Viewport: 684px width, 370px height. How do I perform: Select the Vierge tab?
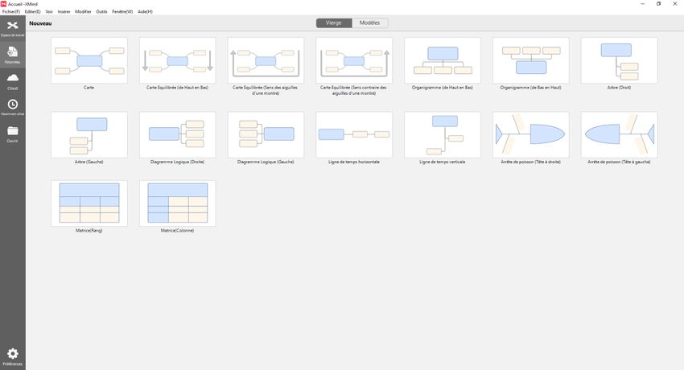tap(333, 23)
